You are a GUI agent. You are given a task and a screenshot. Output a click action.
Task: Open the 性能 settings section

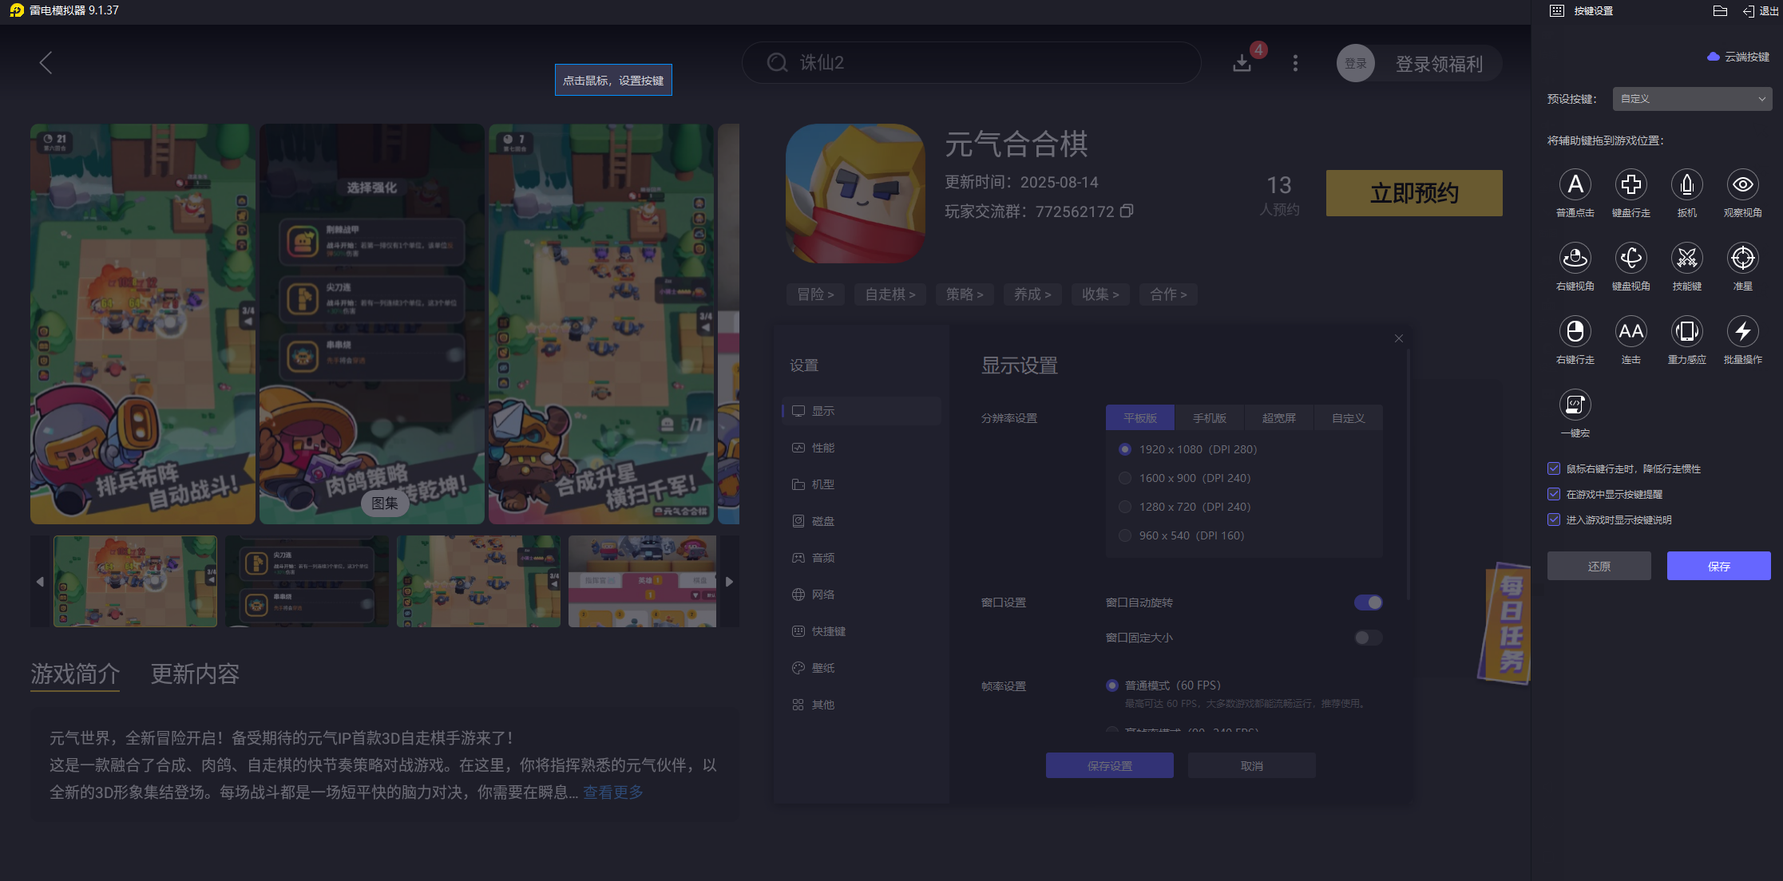(823, 448)
